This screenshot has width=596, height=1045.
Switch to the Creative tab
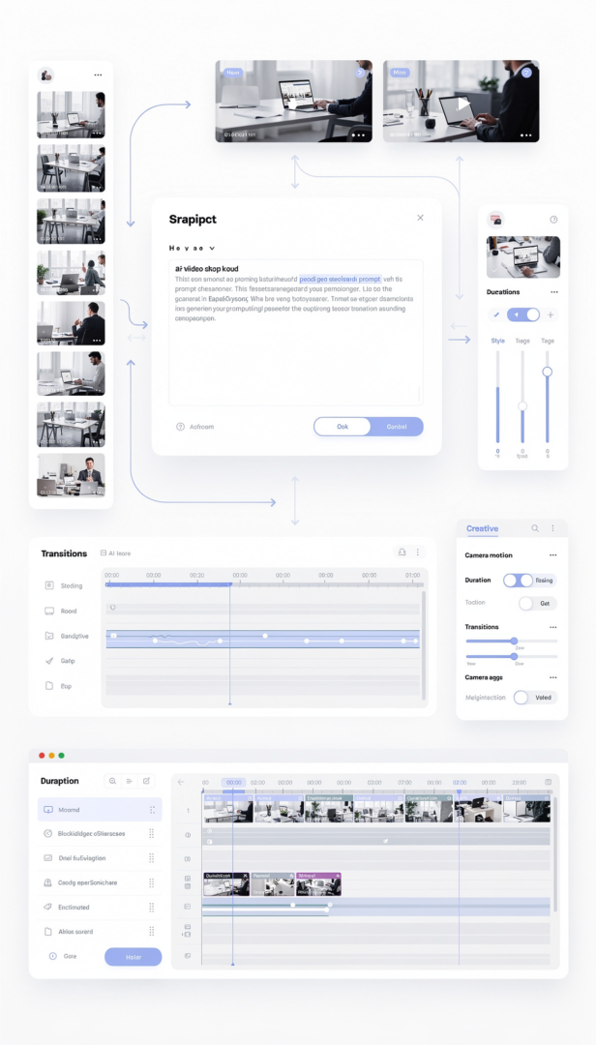(x=482, y=528)
